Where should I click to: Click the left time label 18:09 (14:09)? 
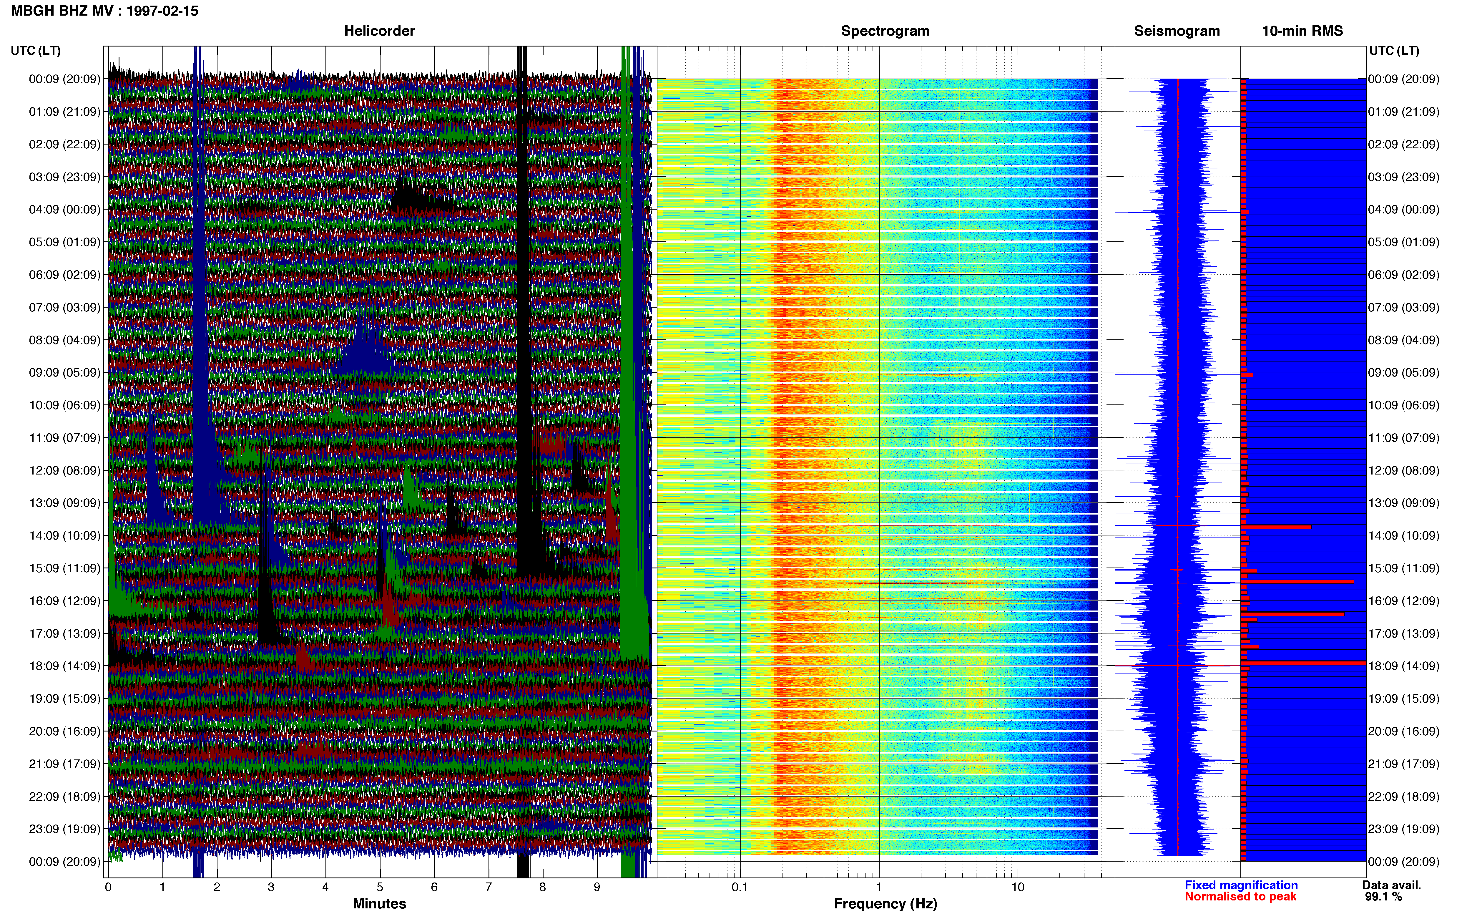tap(64, 666)
